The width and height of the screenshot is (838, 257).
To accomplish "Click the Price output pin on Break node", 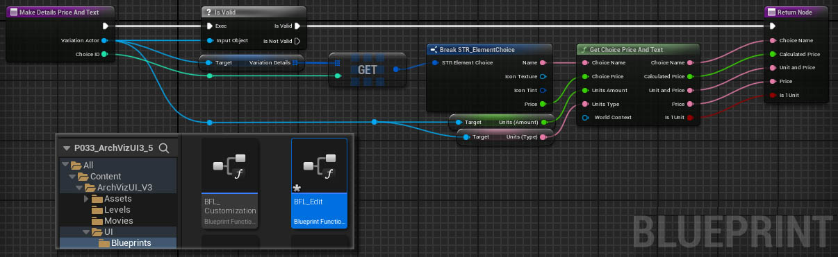I will click(x=543, y=104).
